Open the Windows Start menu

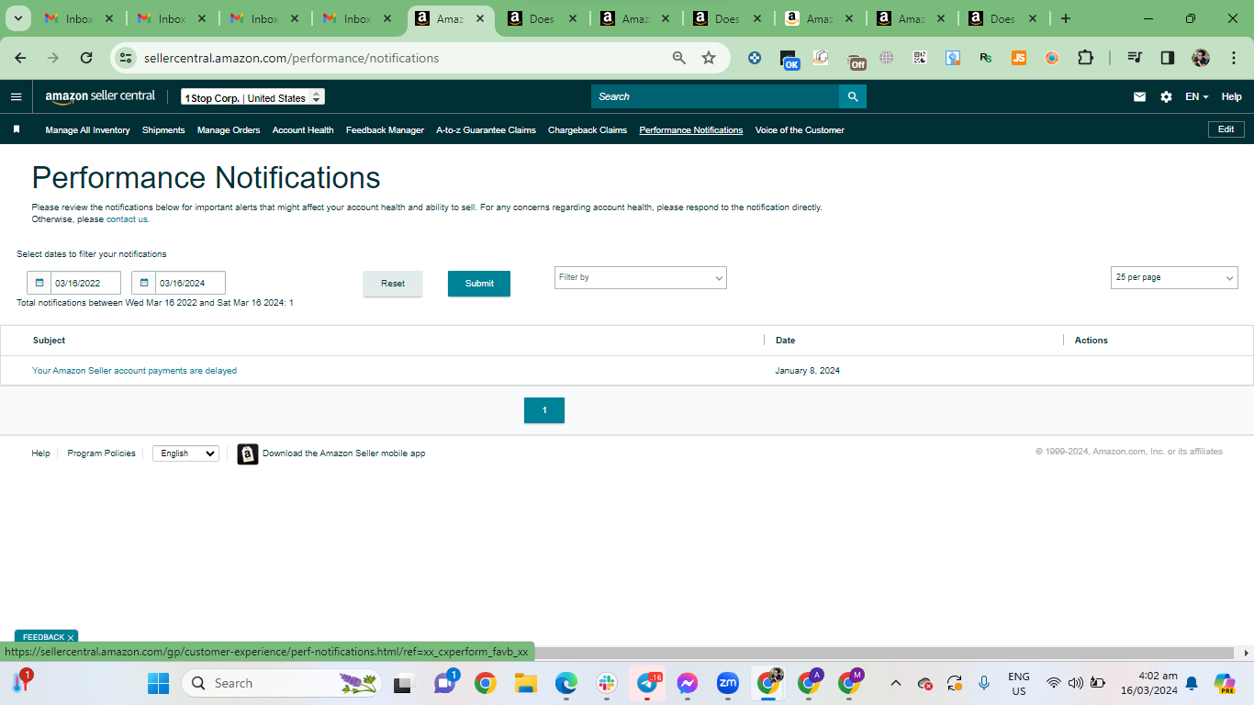(159, 683)
